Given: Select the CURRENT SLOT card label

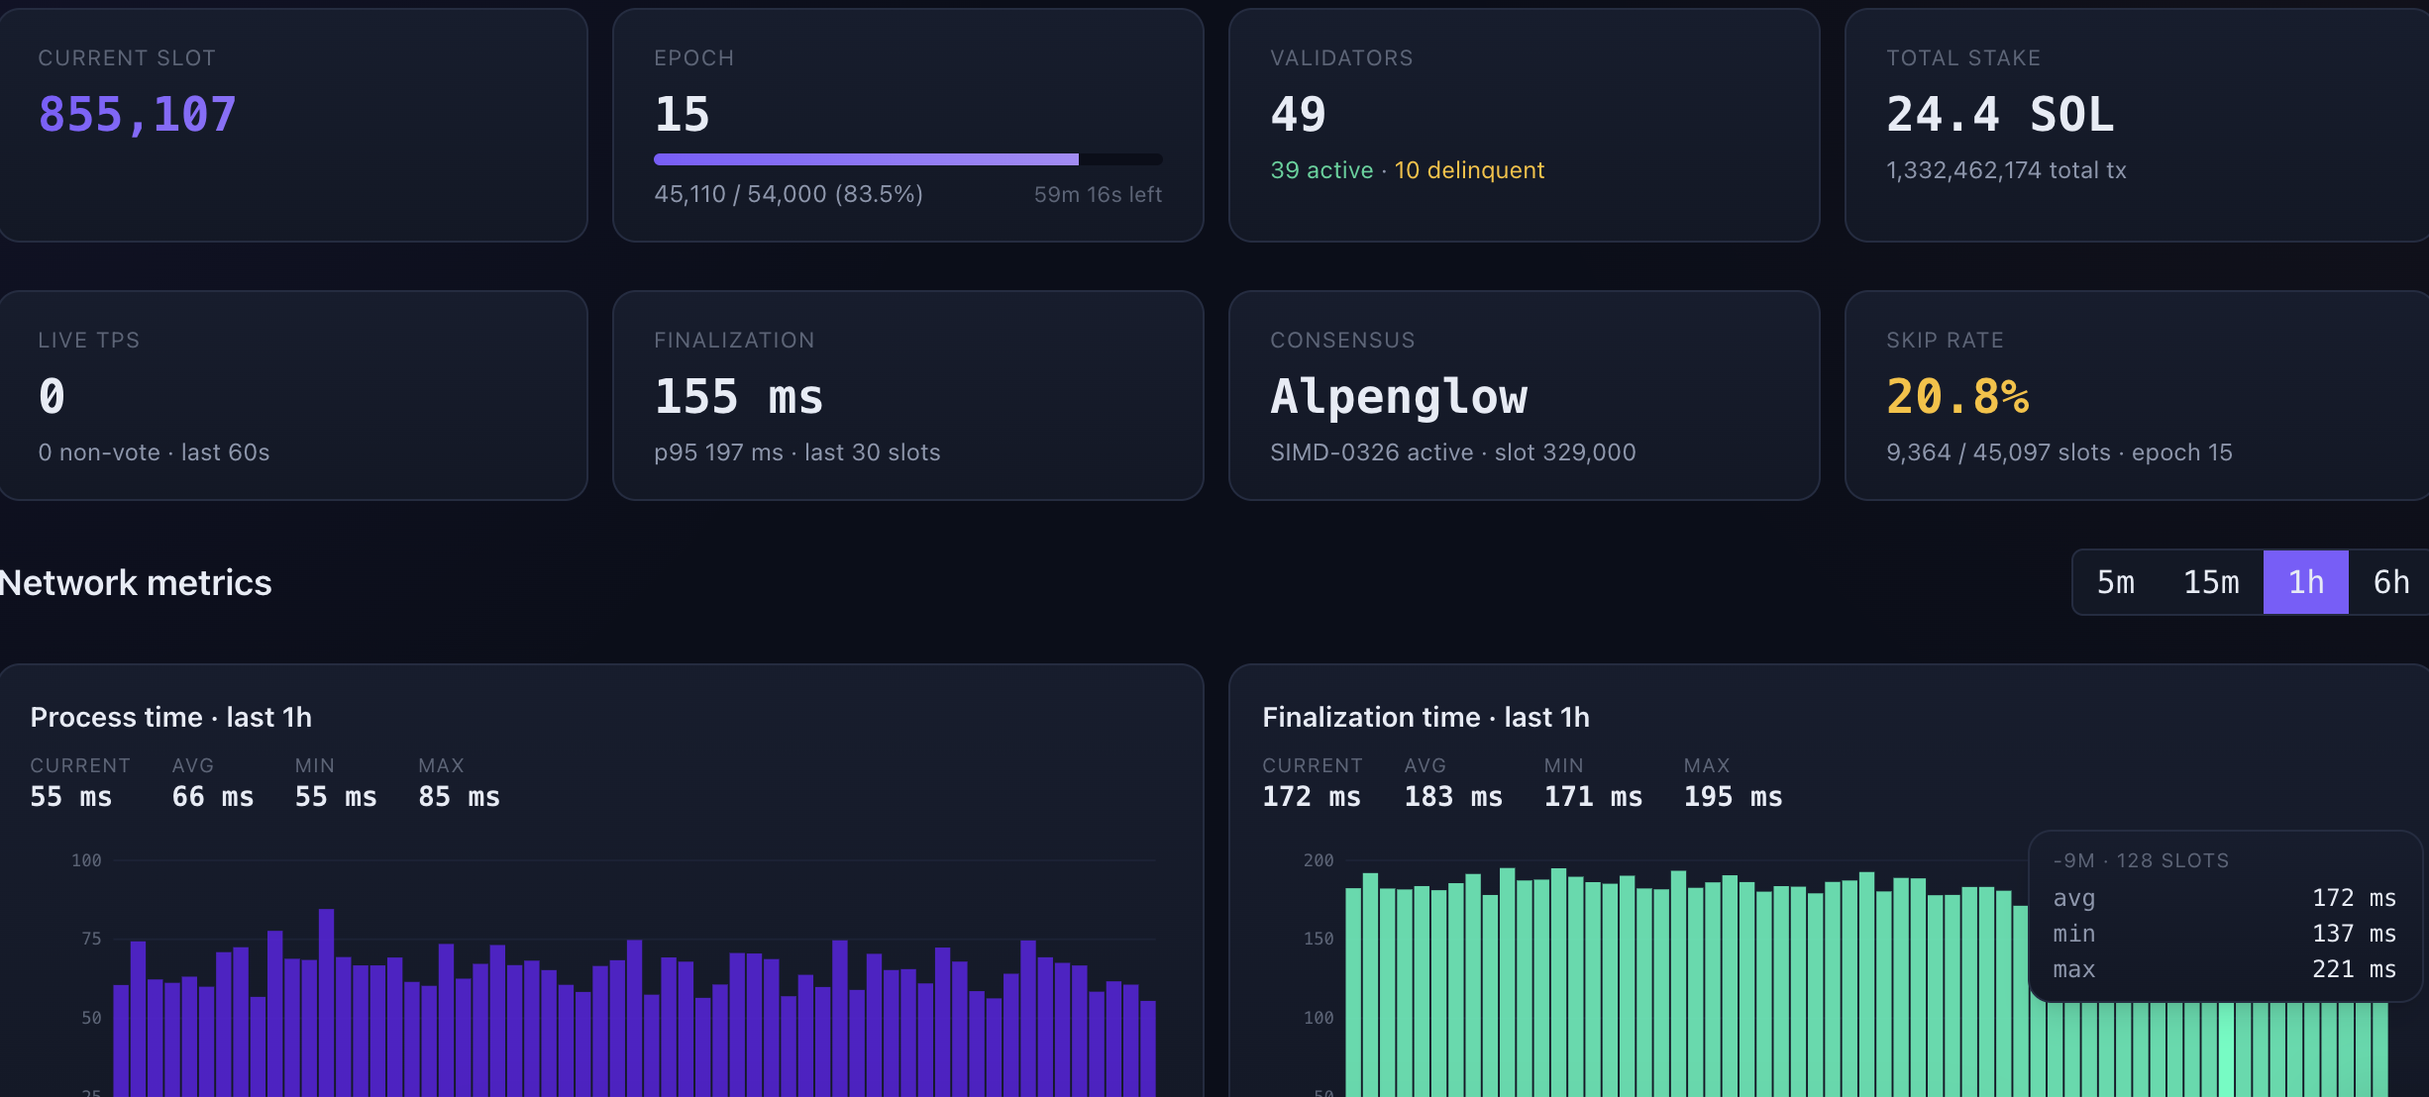Looking at the screenshot, I should pyautogui.click(x=127, y=58).
